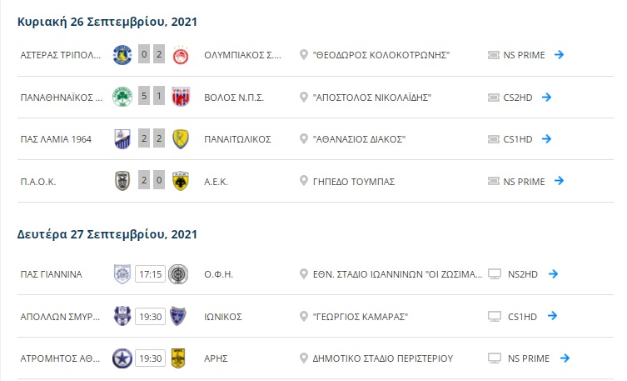This screenshot has height=381, width=627.
Task: Click the Atromitos blue star crest
Action: [122, 358]
